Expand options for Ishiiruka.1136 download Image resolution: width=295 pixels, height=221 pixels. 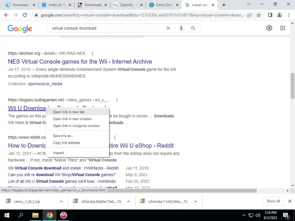click(196, 201)
